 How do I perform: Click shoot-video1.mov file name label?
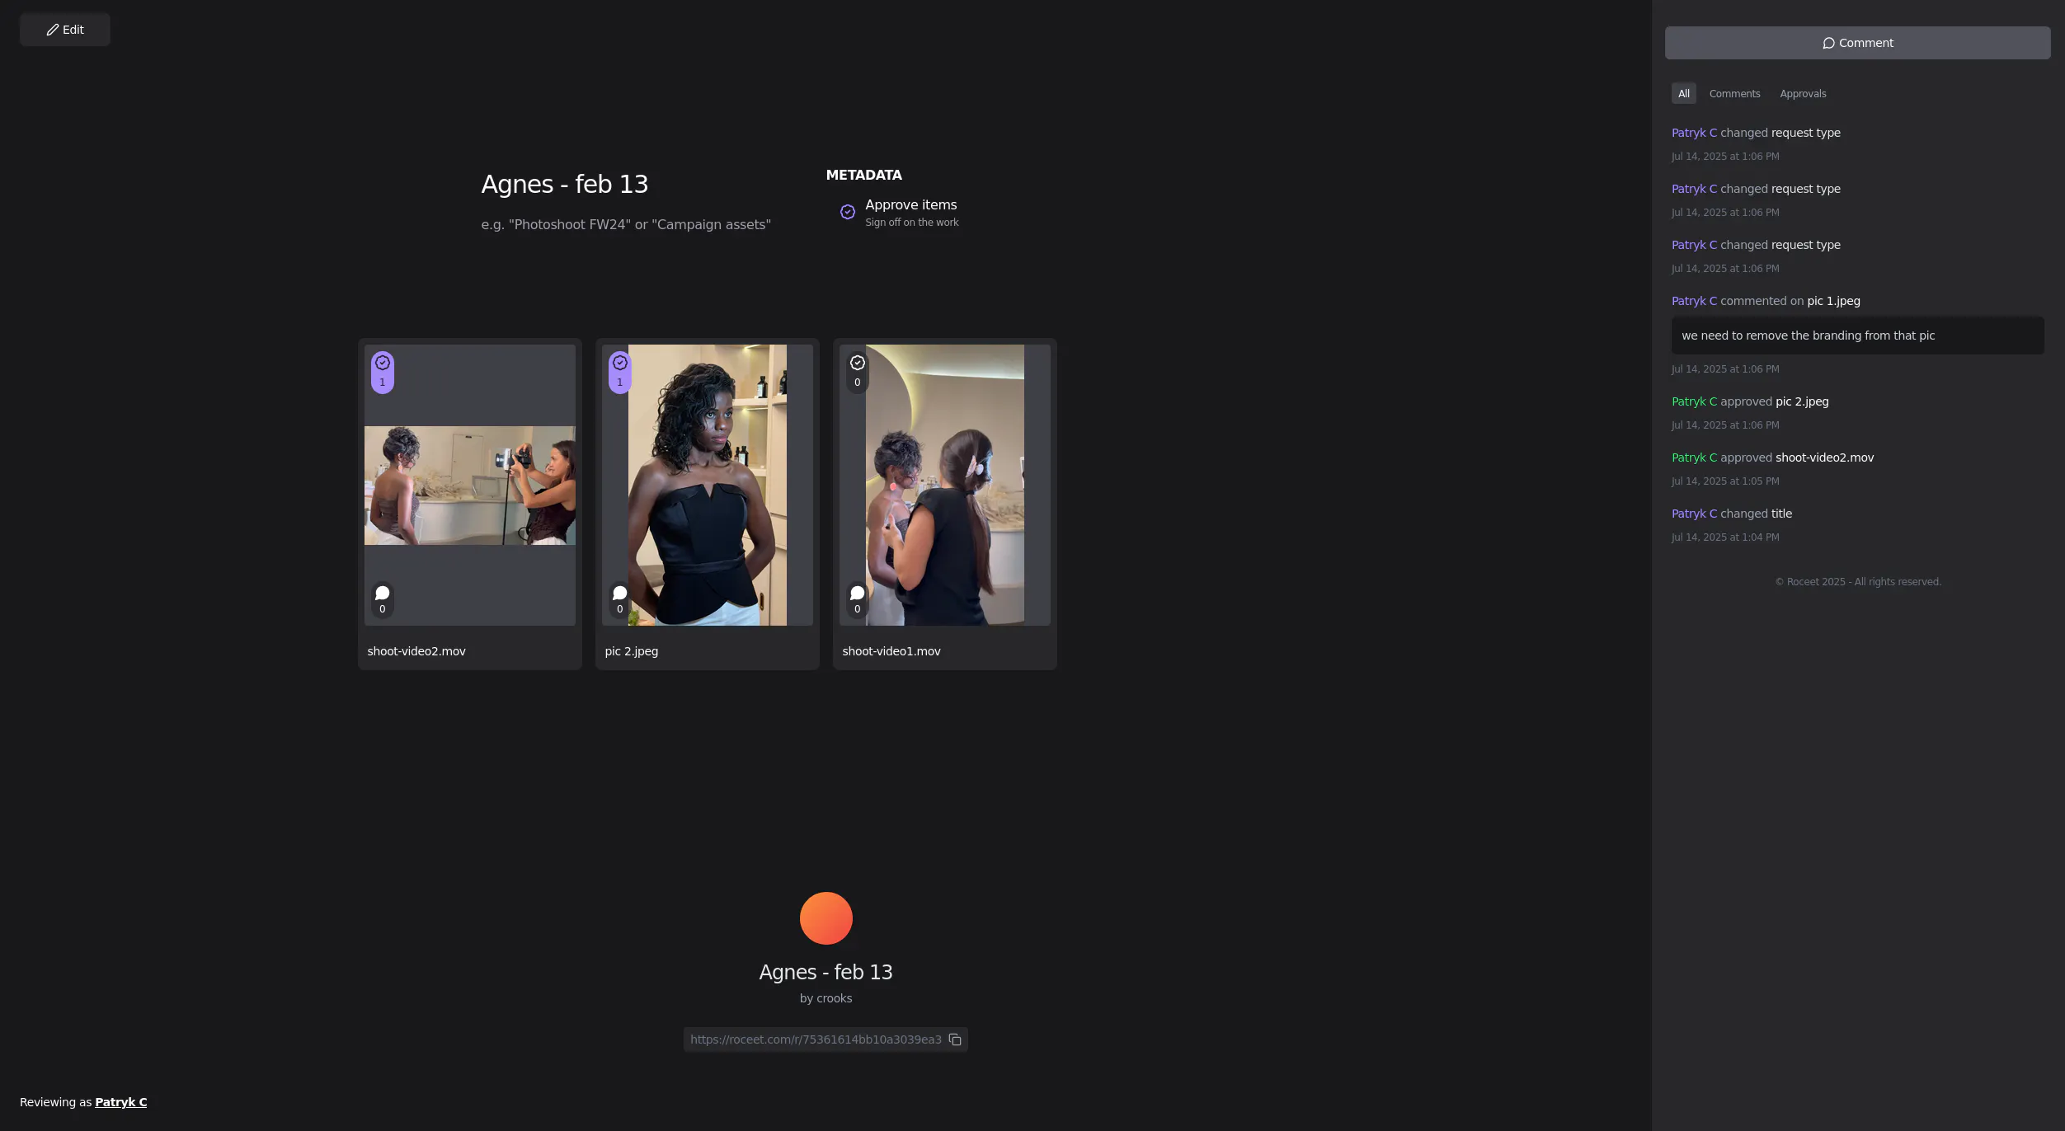point(891,651)
